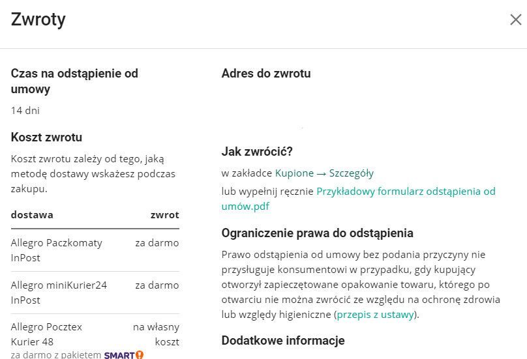Click the 'Czas na odstąpienie od umowy' heading
The image size is (527, 359).
pyautogui.click(x=74, y=81)
